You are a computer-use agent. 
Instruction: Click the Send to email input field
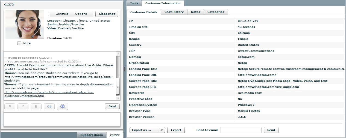click(241, 130)
